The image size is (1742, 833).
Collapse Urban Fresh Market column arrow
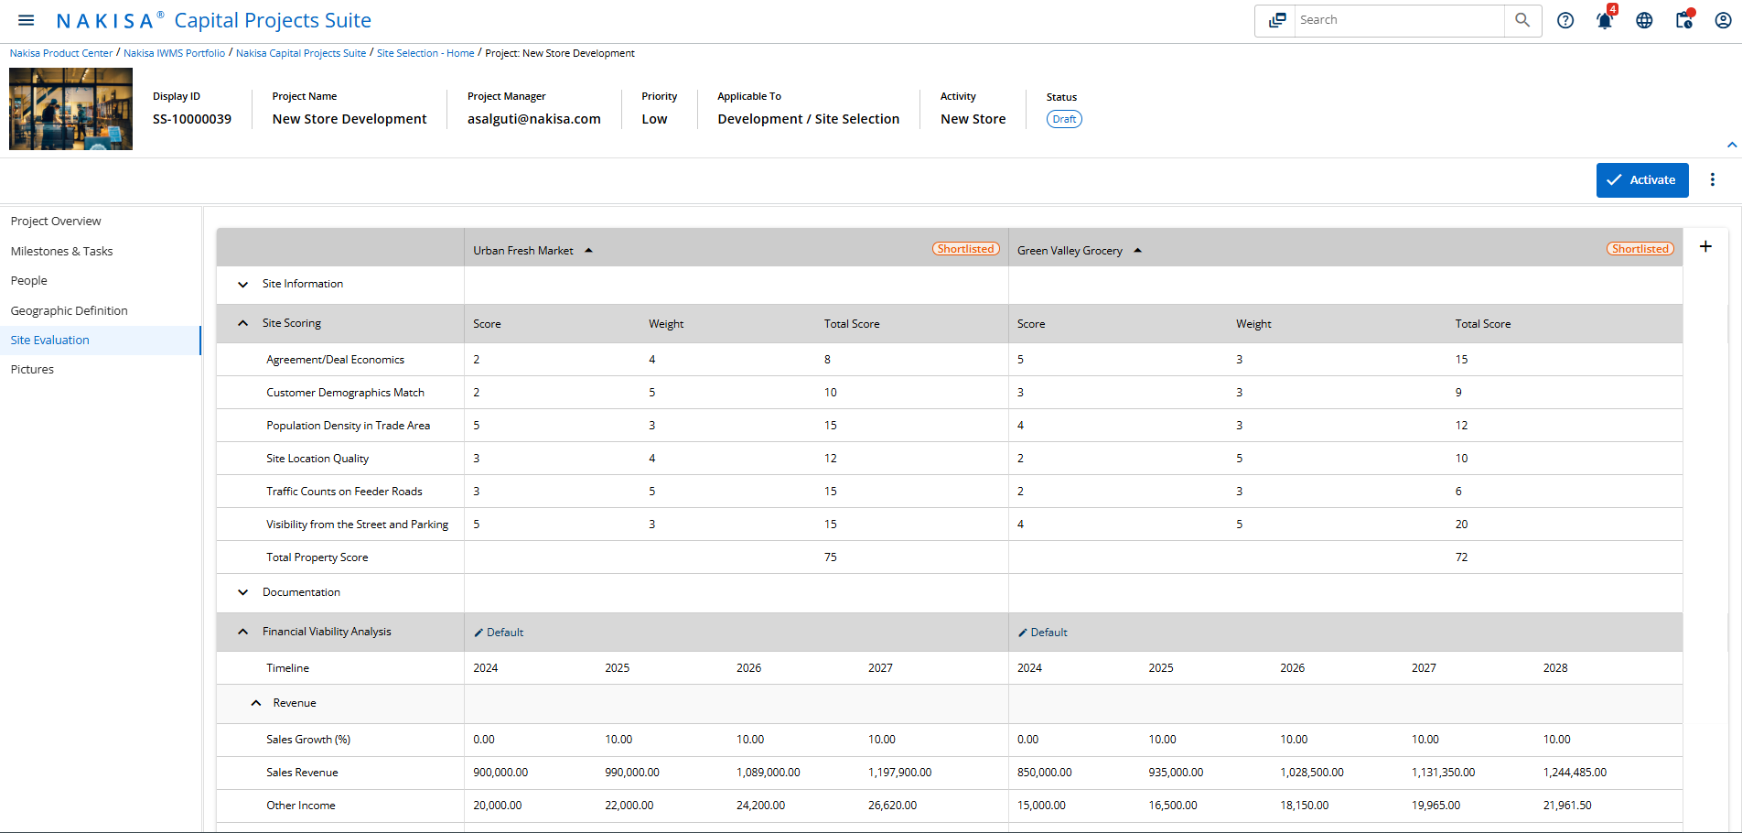(588, 251)
